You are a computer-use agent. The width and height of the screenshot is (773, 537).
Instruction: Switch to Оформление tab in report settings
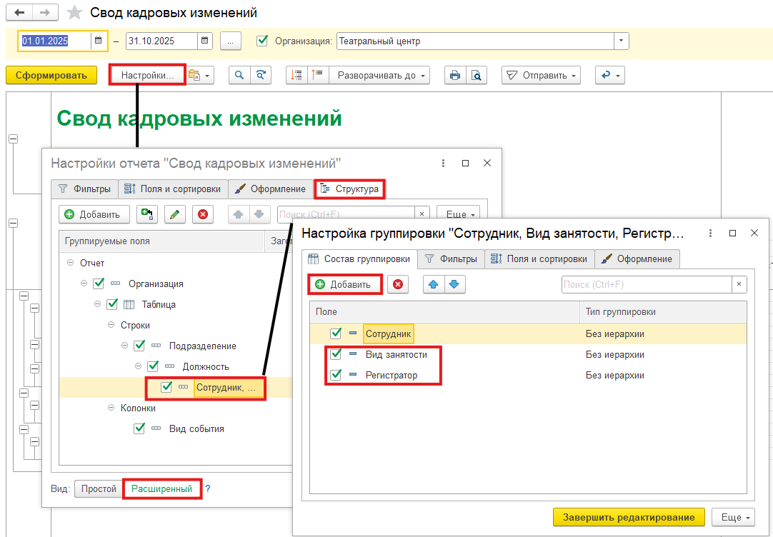(x=271, y=189)
